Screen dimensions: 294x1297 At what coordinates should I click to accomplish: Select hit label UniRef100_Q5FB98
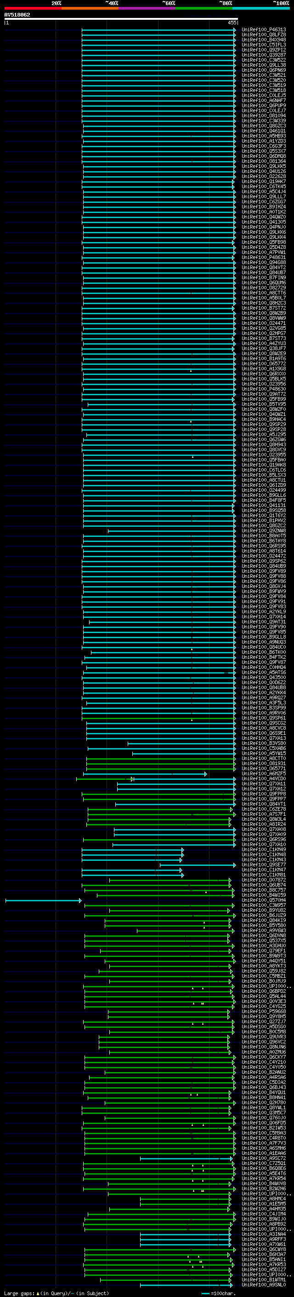[263, 242]
